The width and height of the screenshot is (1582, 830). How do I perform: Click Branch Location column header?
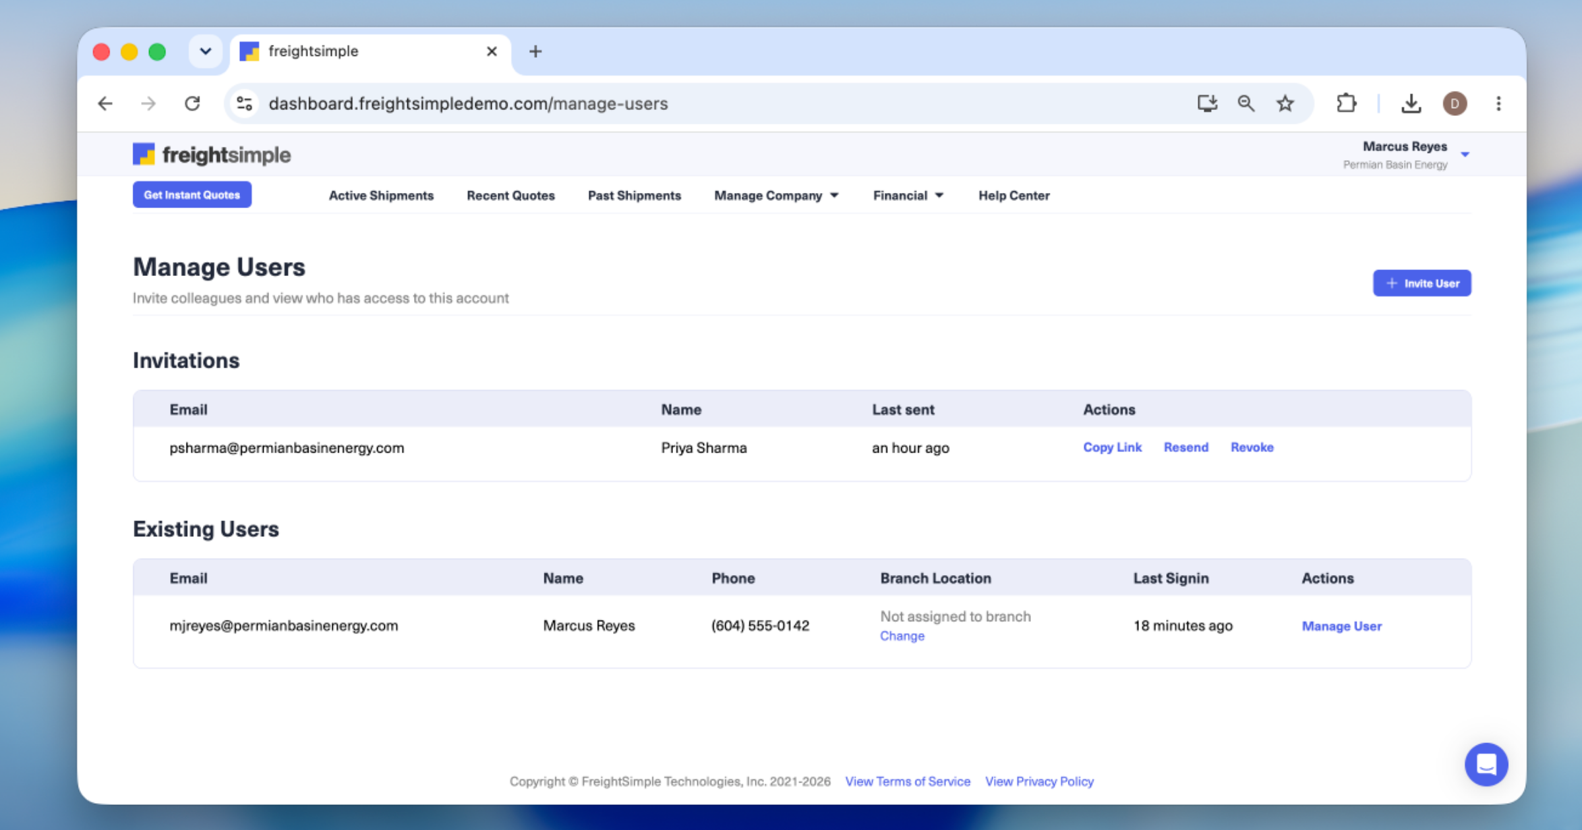pyautogui.click(x=935, y=578)
